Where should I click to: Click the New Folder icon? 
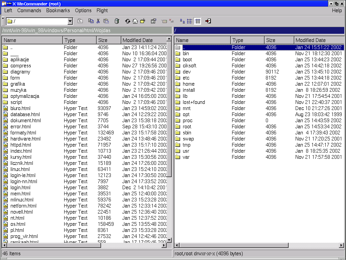(143, 21)
